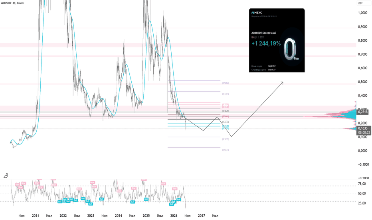Screen dimensions: 372x220
Task: Select the 2027 label on time axis
Action: pyautogui.click(x=202, y=216)
